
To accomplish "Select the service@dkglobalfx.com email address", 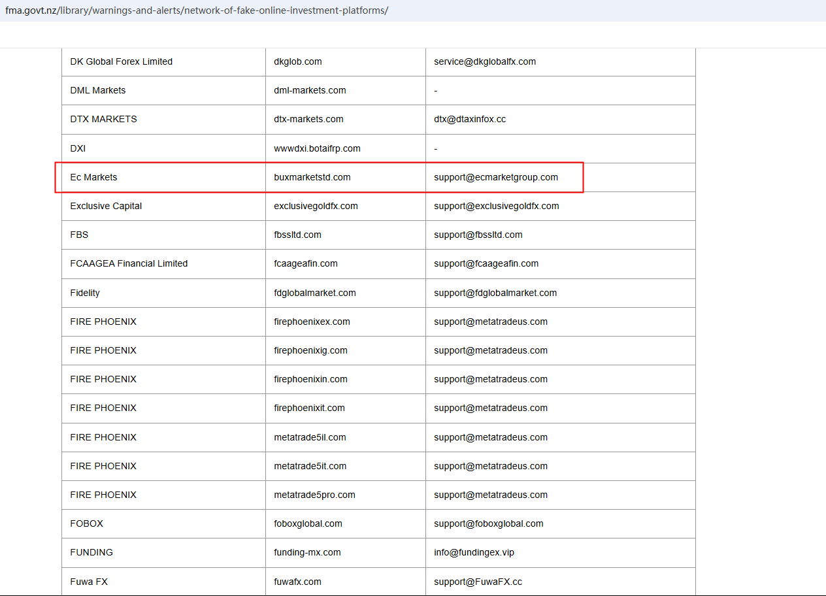I will pos(485,61).
